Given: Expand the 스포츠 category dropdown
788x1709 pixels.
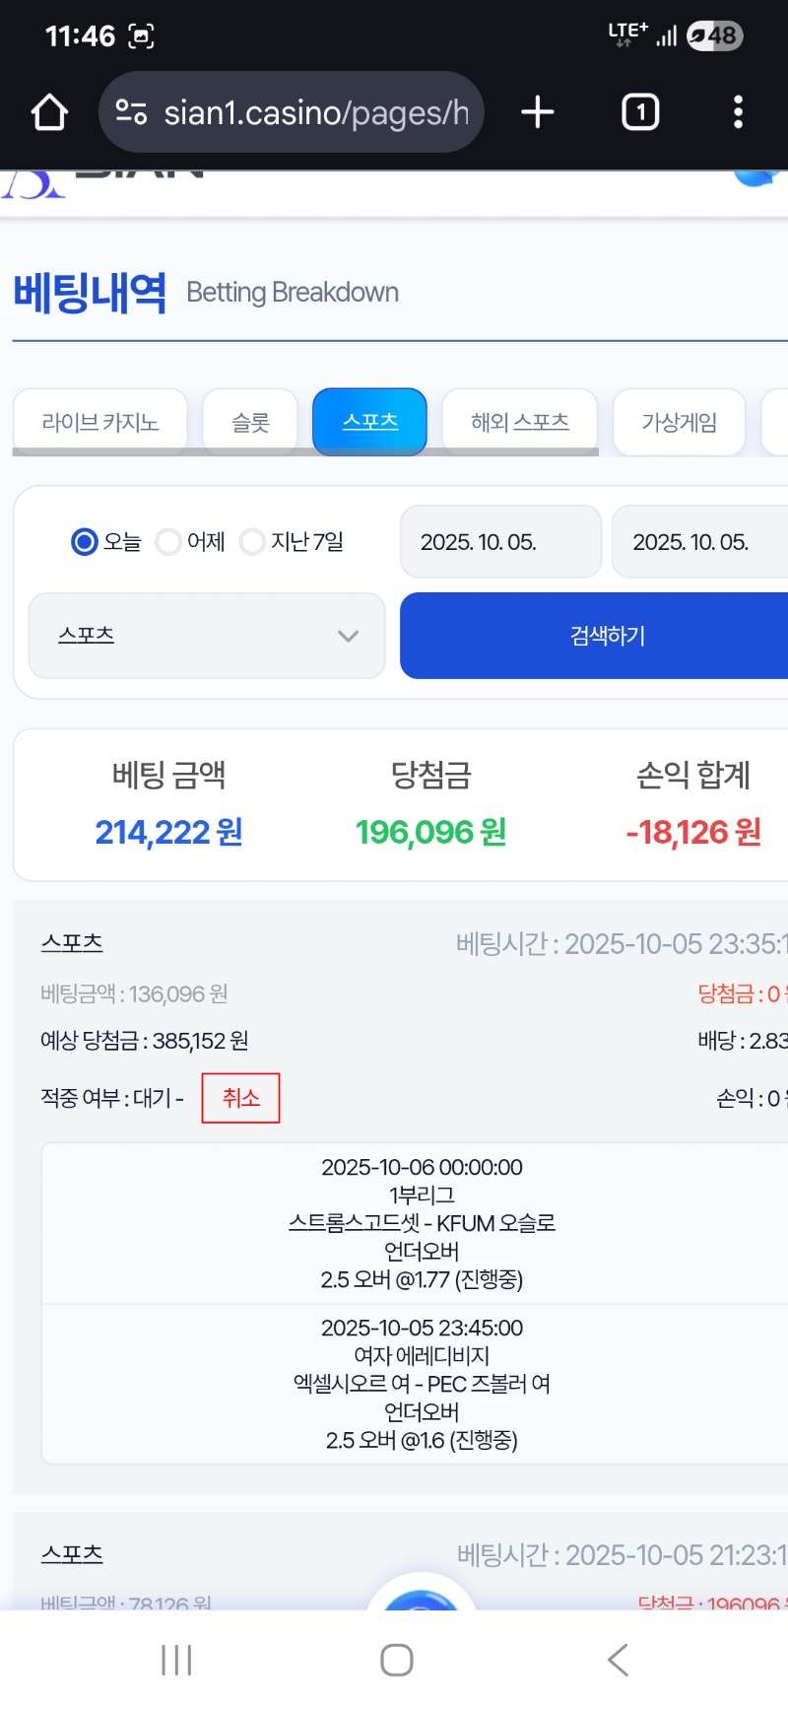Looking at the screenshot, I should tap(207, 636).
